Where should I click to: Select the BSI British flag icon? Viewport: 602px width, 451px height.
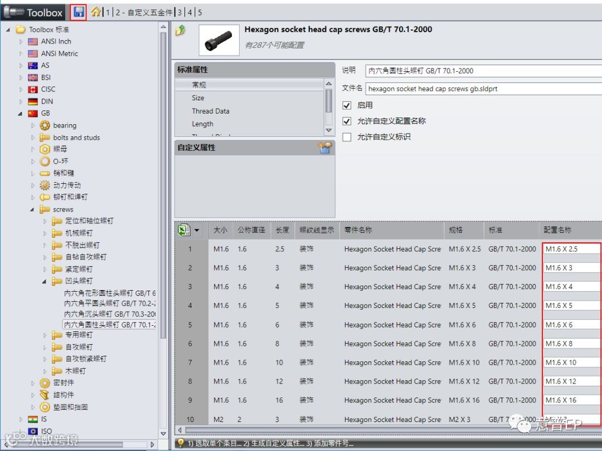click(x=33, y=77)
